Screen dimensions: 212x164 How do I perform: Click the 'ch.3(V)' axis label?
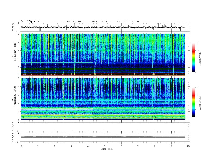click(13, 127)
